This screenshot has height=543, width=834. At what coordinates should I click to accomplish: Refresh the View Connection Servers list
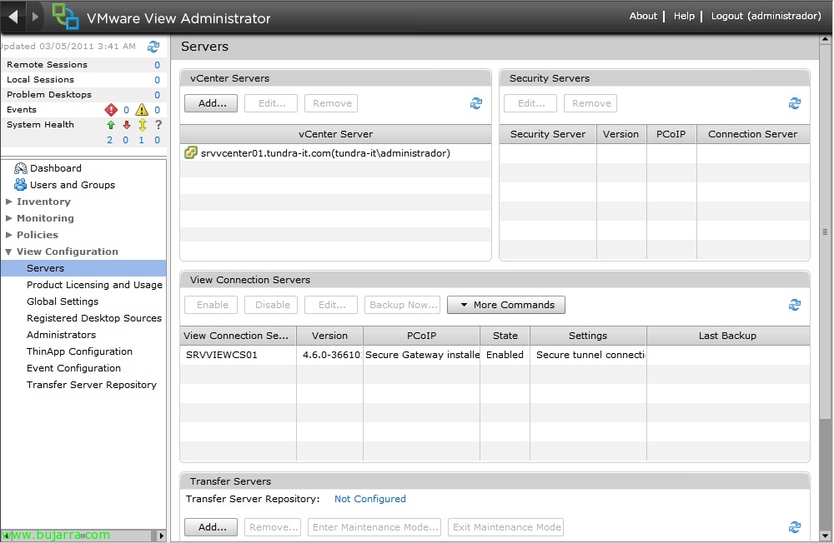[795, 305]
